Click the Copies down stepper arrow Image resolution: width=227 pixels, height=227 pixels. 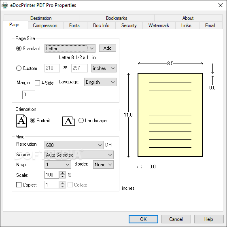click(63, 187)
